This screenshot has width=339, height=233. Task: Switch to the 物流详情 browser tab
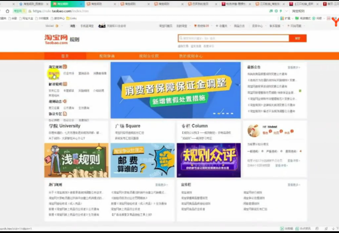point(236,4)
